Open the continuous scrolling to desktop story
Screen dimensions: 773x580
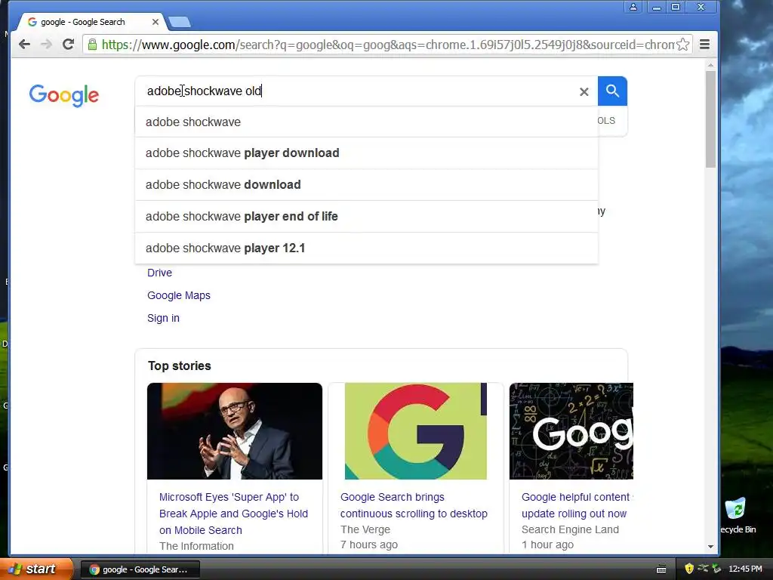pos(414,505)
